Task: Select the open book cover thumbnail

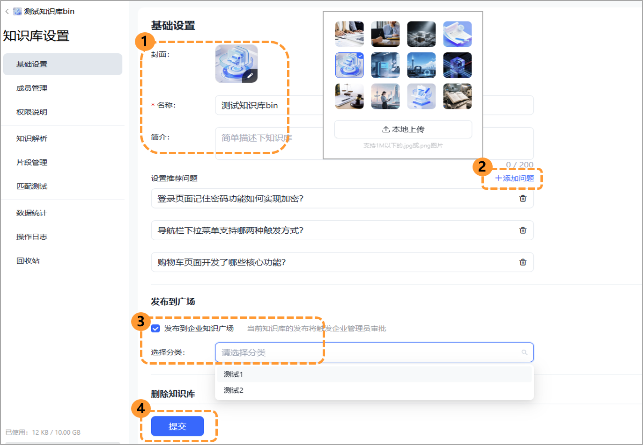Action: point(457,96)
